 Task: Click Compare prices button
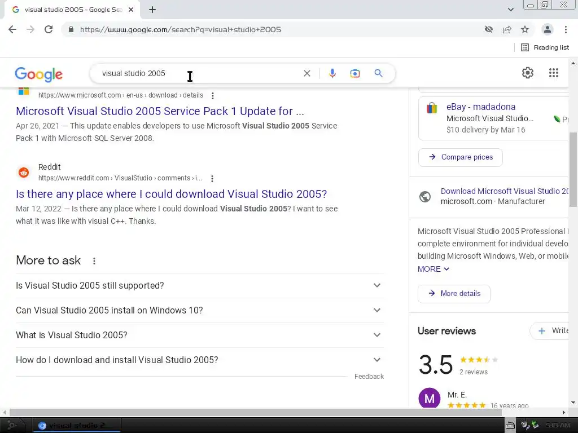[x=461, y=157]
